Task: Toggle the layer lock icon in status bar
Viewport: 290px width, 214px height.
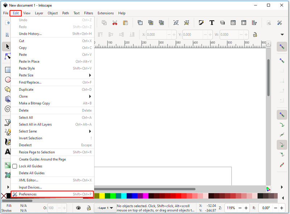Action: coord(89,208)
